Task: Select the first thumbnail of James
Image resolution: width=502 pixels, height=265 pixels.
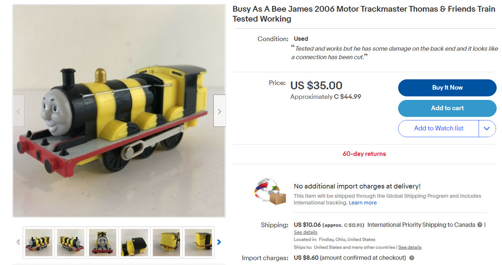Action: [39, 242]
